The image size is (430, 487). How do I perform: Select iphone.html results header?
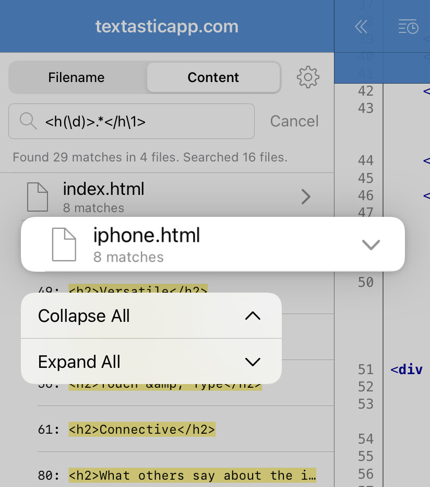[213, 244]
